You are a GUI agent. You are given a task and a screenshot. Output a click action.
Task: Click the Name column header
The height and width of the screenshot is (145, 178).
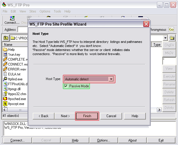tap(14, 45)
